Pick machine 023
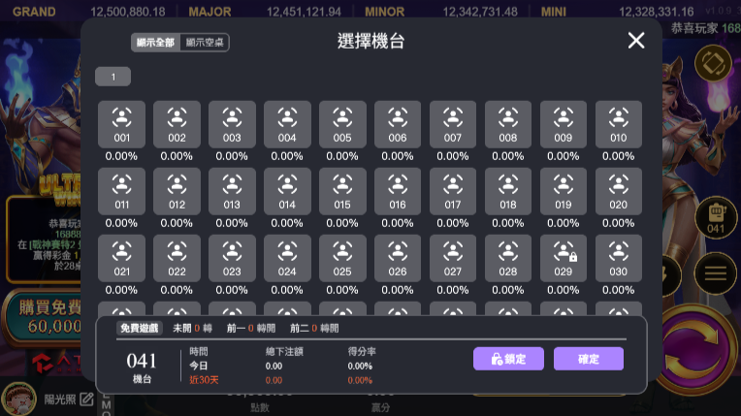The image size is (741, 416). pos(232,259)
